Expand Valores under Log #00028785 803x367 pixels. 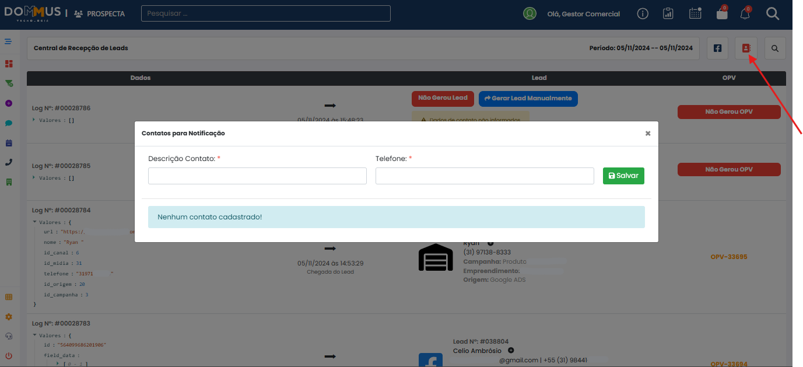[x=33, y=177]
